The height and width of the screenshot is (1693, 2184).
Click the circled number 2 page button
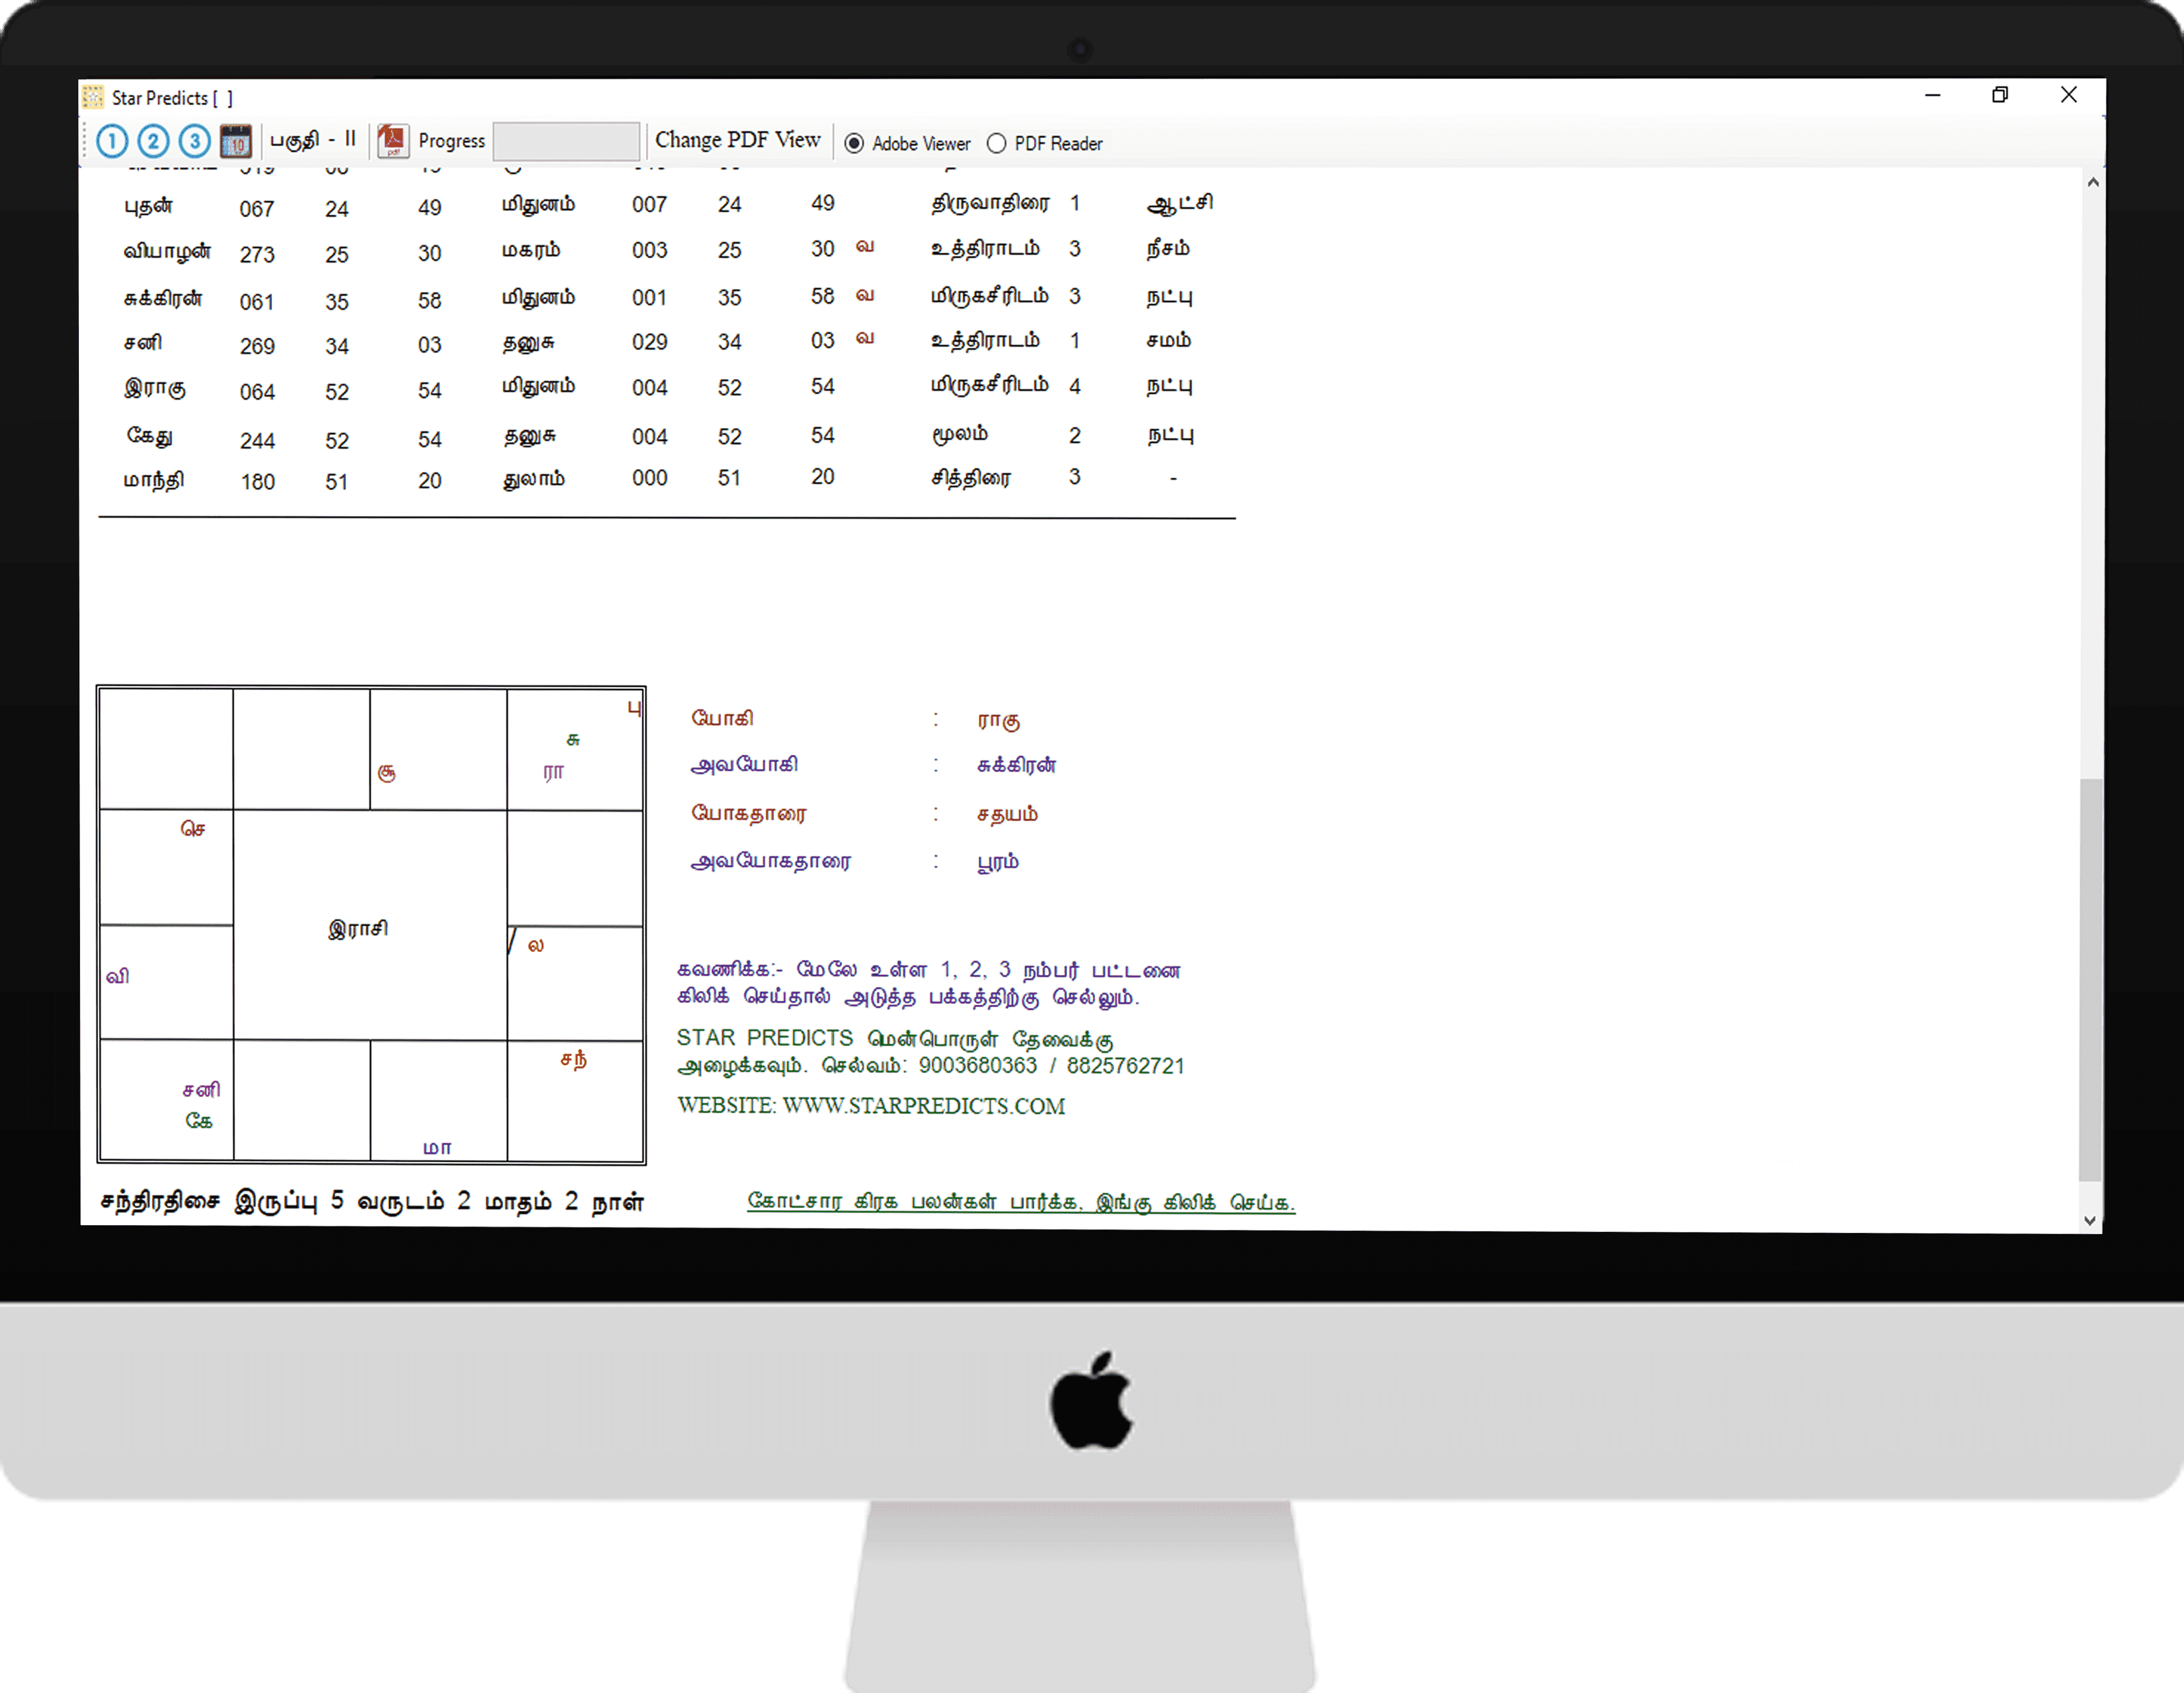[153, 141]
